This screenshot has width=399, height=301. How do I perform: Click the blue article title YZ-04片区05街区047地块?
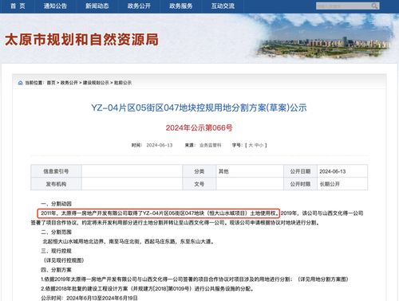pos(199,107)
